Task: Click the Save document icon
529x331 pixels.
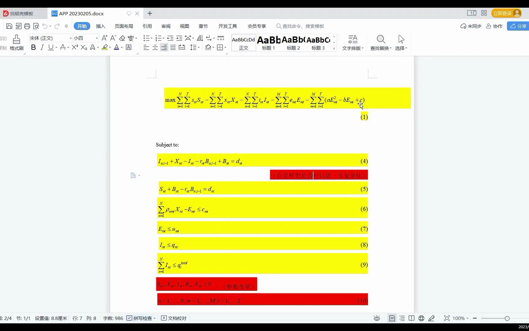Action: (x=9, y=26)
